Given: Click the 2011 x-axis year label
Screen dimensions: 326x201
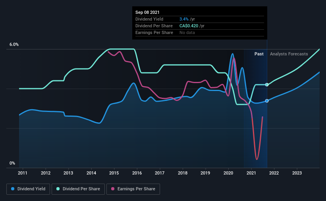Looking at the screenshot, I should pos(23,173).
